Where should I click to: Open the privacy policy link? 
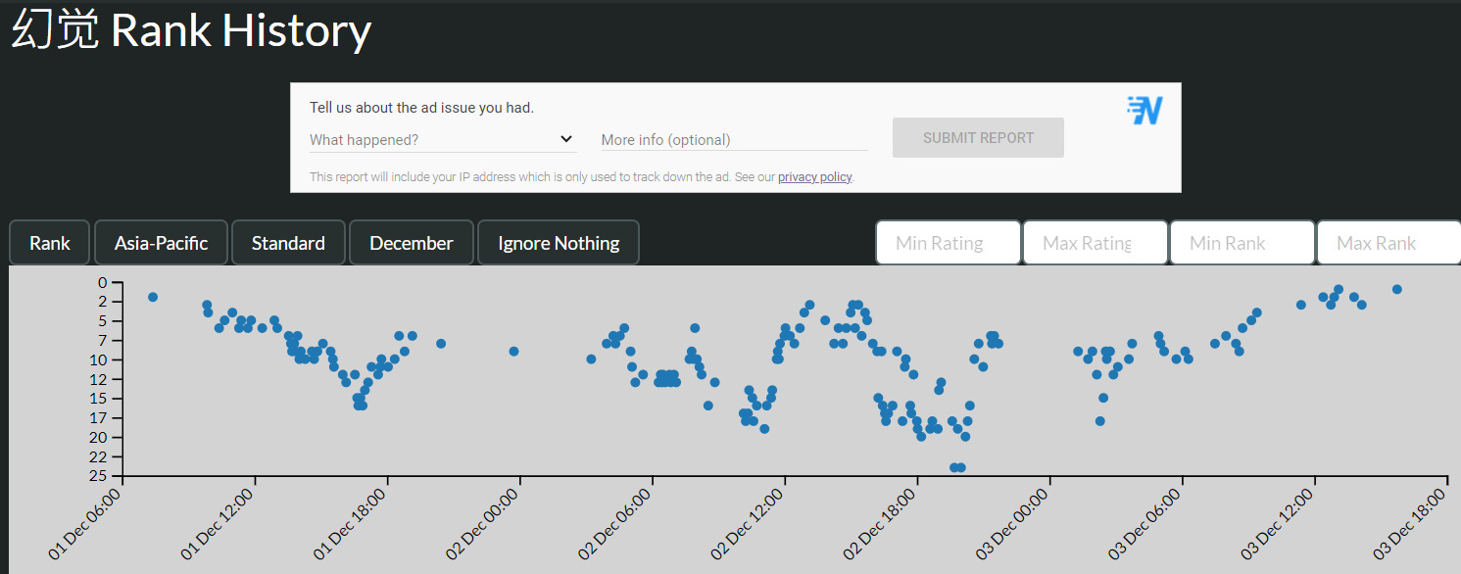pos(814,177)
